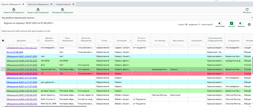Click the horizontal scrollbar under the table
The image size is (253, 107).
pyautogui.click(x=46, y=106)
